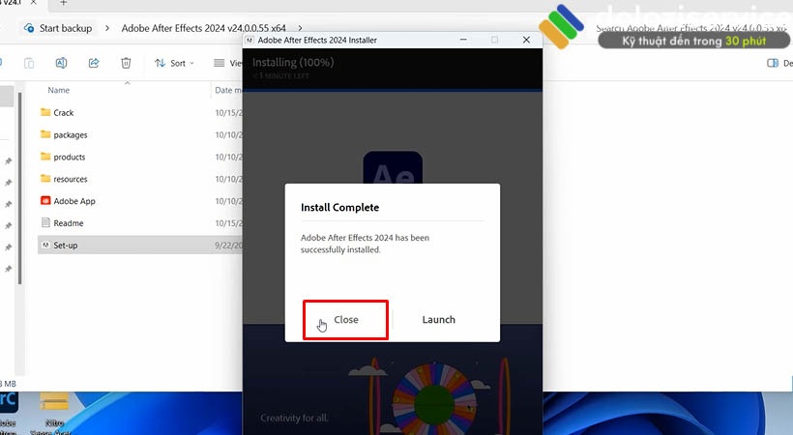Select the Adobe App file
The image size is (793, 435).
pyautogui.click(x=74, y=201)
